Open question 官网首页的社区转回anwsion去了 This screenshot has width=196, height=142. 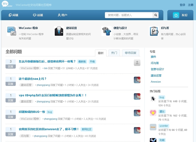tap(49, 129)
